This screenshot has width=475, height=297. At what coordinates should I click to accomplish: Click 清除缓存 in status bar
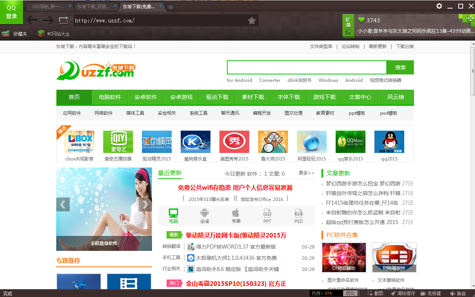click(x=403, y=294)
